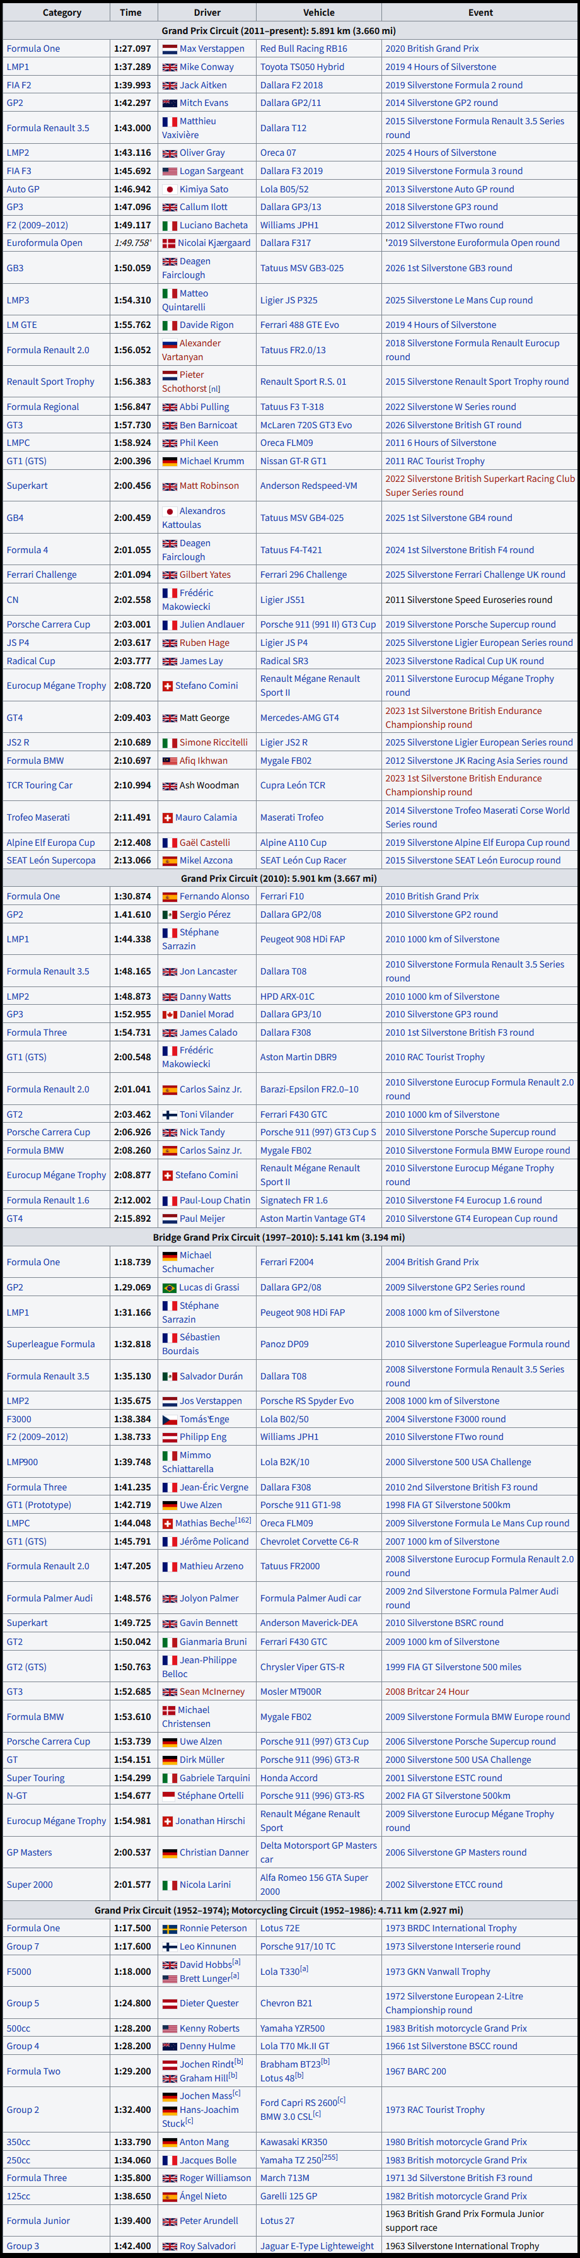Open the 2020 British Grand Prix link

[432, 49]
